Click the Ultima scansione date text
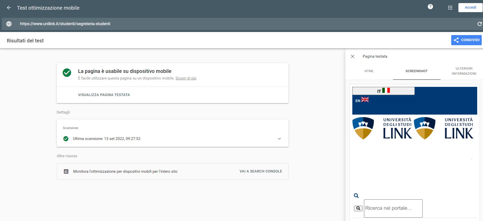Screen dimensions: 483x221 (107, 139)
